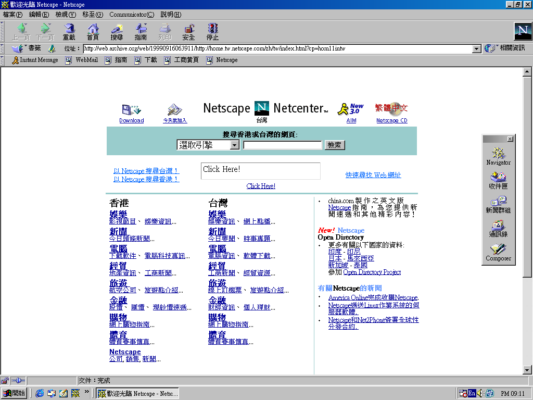Follow the 以 Netscape 搜尋台灣 link
This screenshot has height=400, width=533.
point(146,171)
